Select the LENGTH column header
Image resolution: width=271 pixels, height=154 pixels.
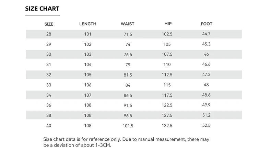(x=88, y=24)
